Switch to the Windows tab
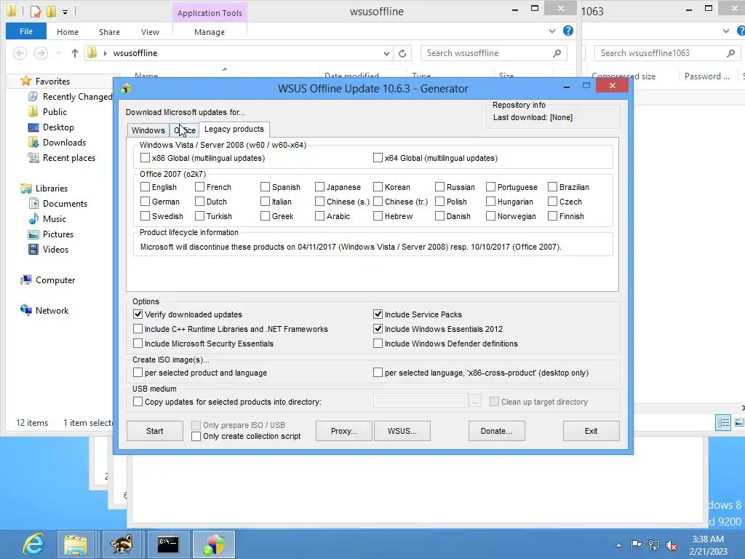Screen dimensions: 745x559 click(x=148, y=130)
